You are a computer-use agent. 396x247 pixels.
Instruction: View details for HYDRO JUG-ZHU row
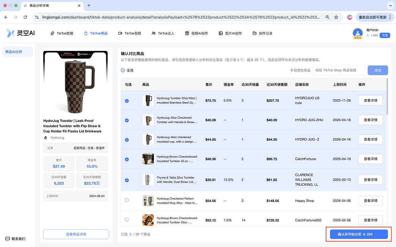click(x=370, y=120)
